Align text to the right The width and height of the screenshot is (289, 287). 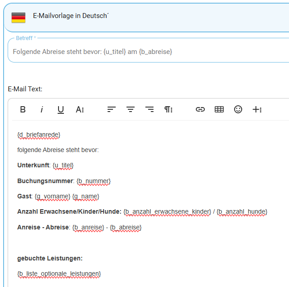[149, 109]
